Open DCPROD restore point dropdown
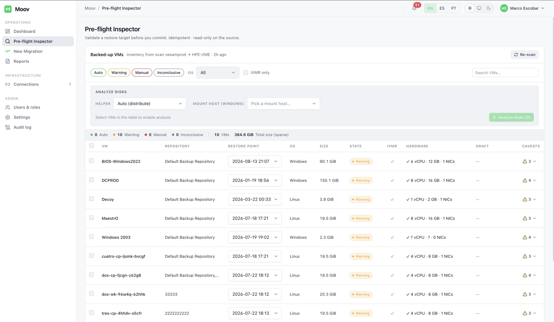554x322 pixels. (x=255, y=180)
